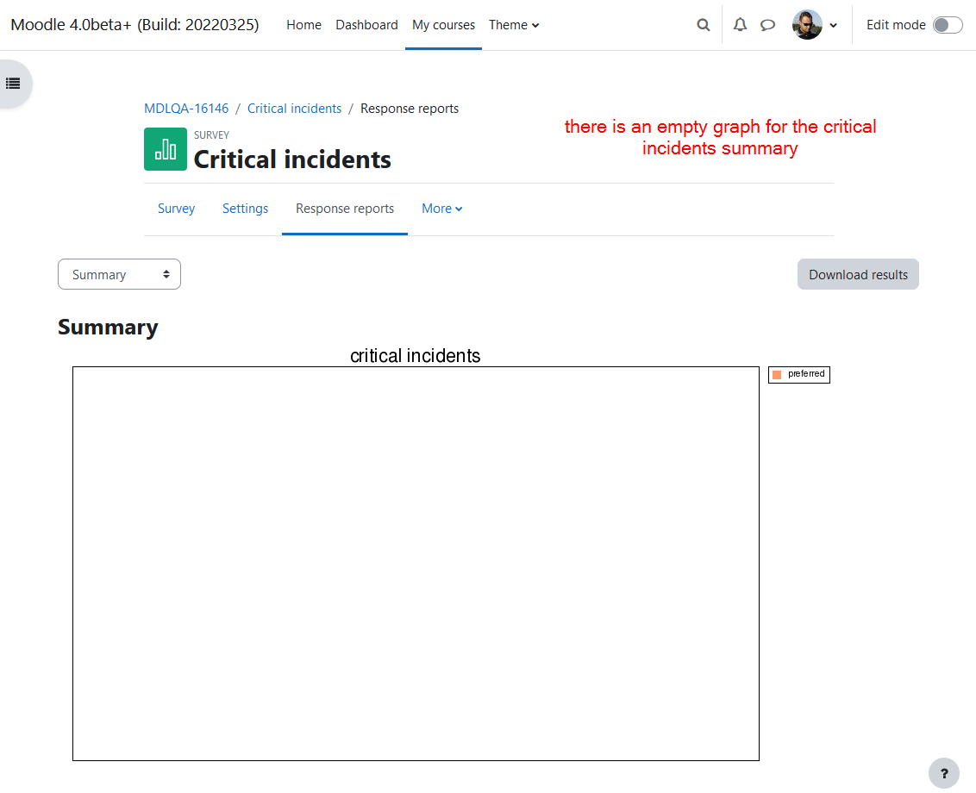The width and height of the screenshot is (976, 793).
Task: Select My courses navigation item
Action: coord(443,25)
